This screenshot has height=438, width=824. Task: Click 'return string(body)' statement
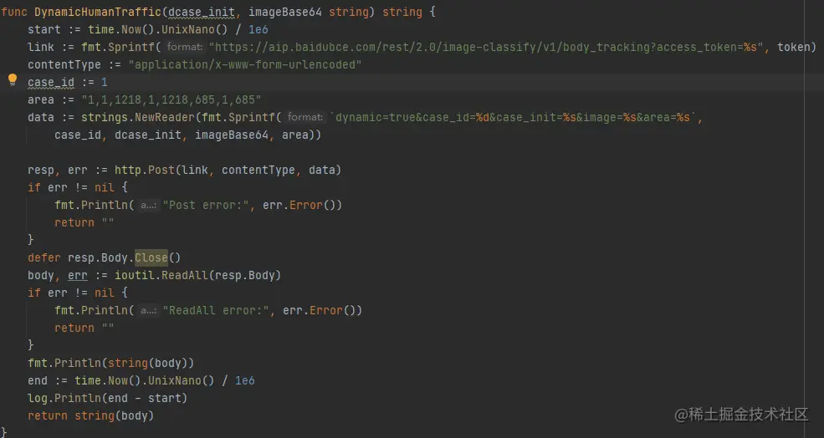pyautogui.click(x=91, y=416)
